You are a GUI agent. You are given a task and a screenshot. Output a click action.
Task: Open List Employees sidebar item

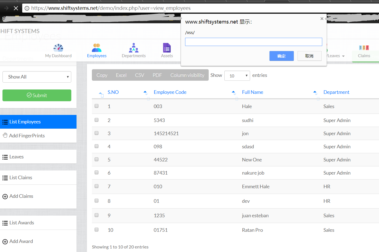click(x=38, y=122)
